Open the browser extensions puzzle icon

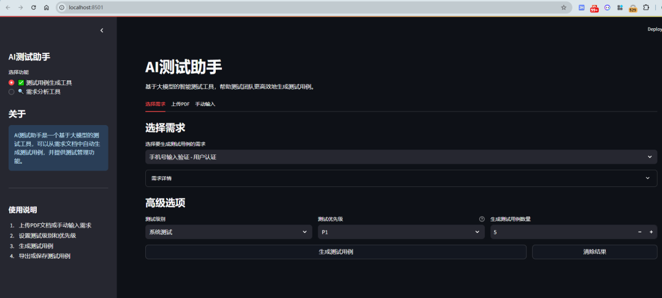[646, 7]
